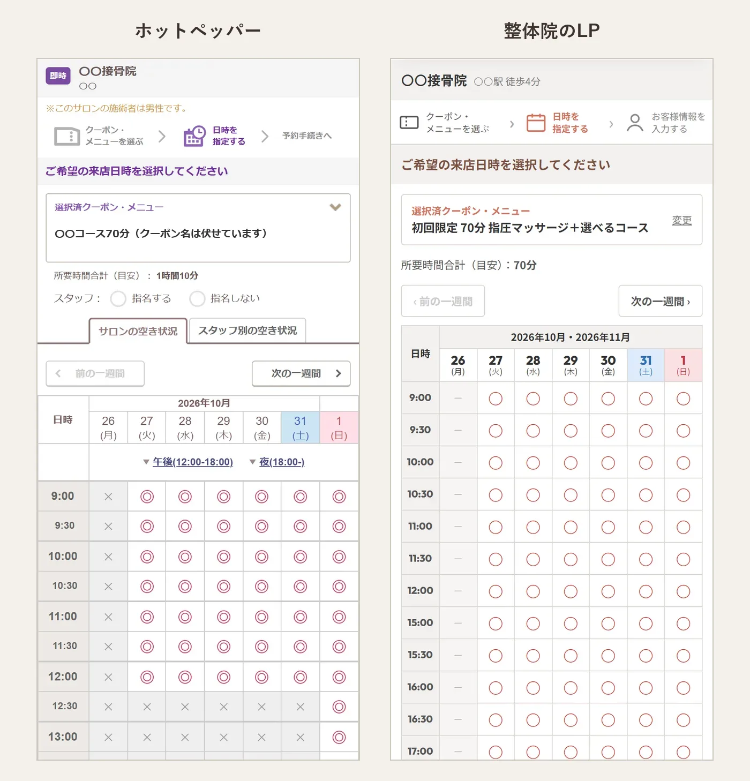The width and height of the screenshot is (750, 781).
Task: Click the 1 (日) date header in 整体院のLP
Action: click(683, 365)
